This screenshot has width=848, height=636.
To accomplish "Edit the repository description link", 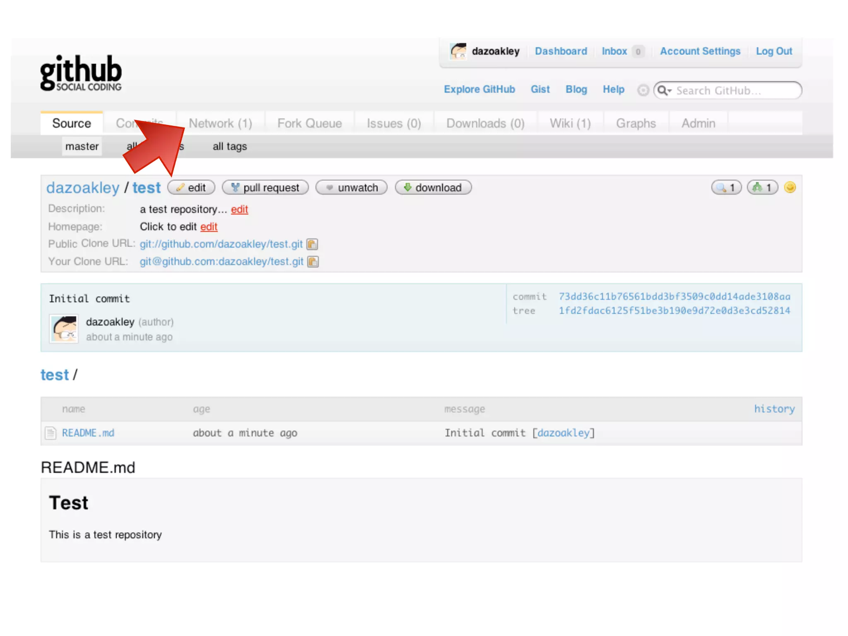I will [x=239, y=210].
